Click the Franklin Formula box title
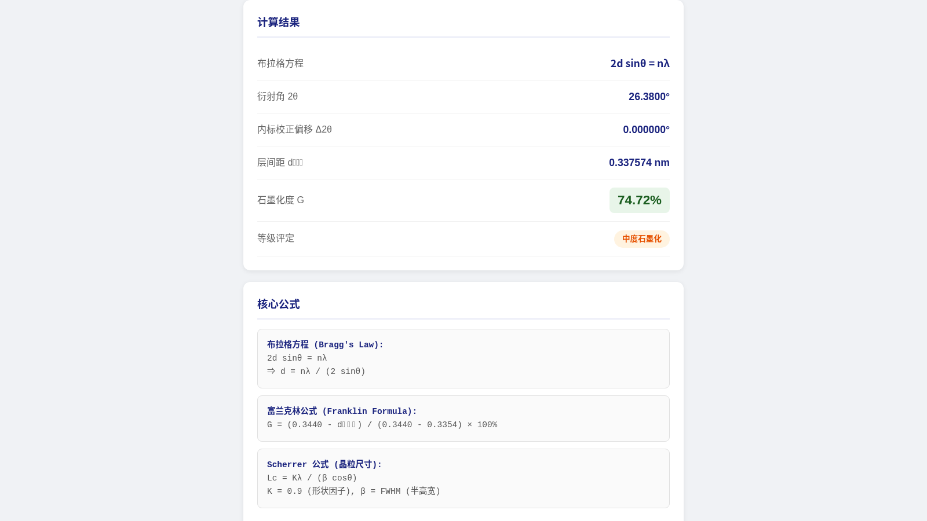This screenshot has width=927, height=521. pos(342,412)
